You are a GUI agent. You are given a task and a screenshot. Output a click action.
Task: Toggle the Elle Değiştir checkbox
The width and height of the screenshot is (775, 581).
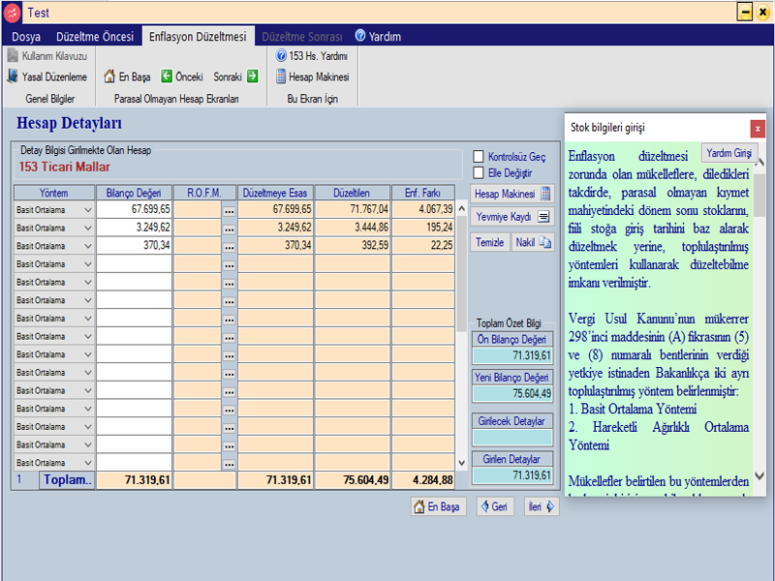[x=479, y=173]
